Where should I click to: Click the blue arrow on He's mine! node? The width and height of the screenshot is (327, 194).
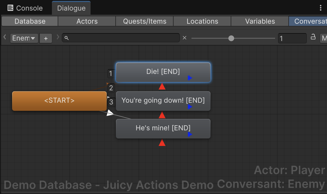pos(190,134)
